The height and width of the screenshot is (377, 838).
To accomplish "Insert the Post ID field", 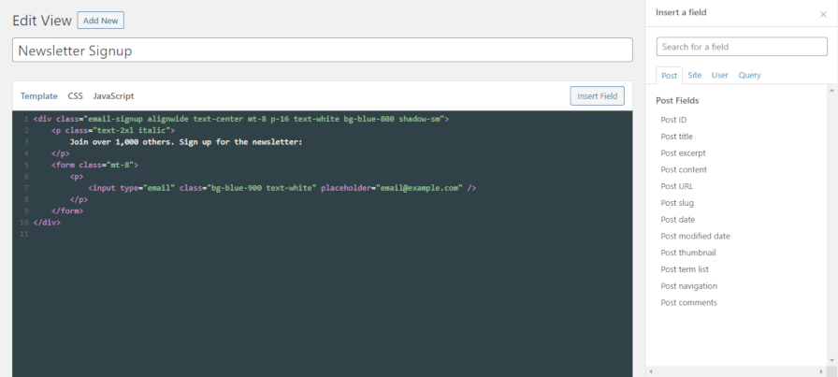I will click(x=673, y=120).
